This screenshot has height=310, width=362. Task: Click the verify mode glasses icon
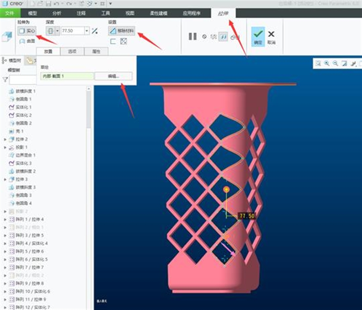[x=235, y=37]
